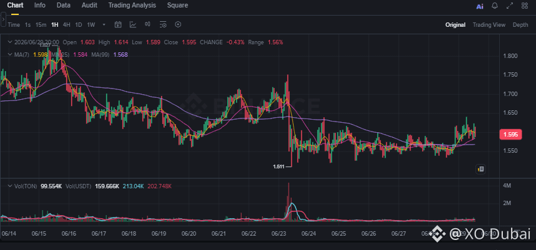Image resolution: width=536 pixels, height=250 pixels.
Task: Click the Close value 1.595
Action: click(x=189, y=42)
